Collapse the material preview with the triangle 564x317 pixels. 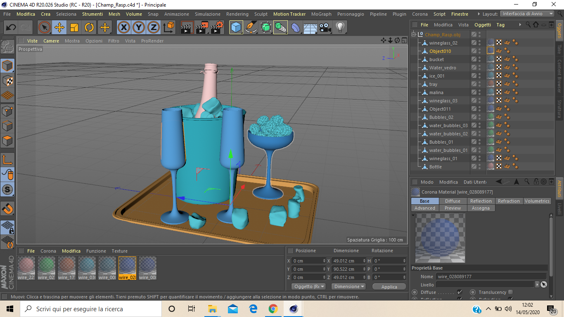click(x=414, y=215)
